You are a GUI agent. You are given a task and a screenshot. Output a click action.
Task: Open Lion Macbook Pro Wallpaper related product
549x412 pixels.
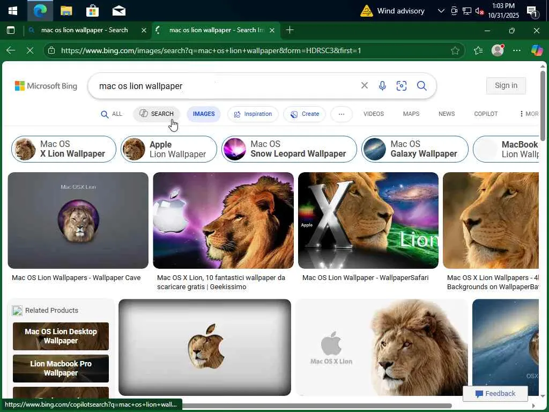pos(61,369)
